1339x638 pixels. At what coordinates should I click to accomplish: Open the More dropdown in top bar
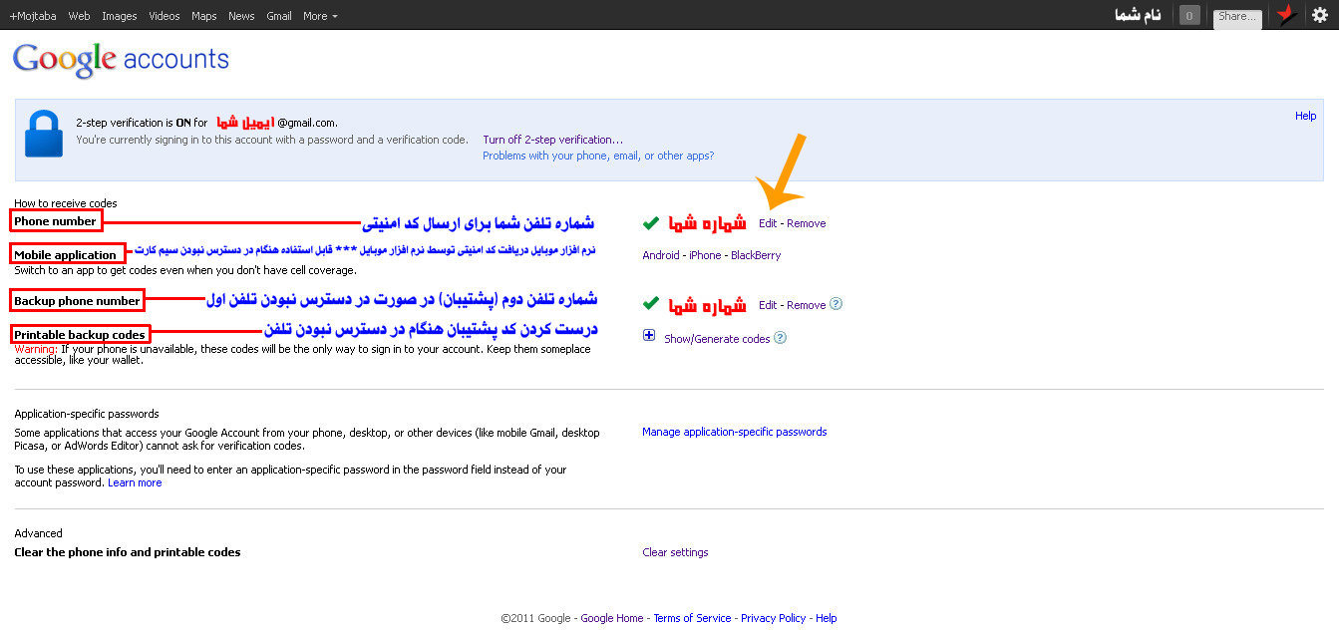point(320,16)
